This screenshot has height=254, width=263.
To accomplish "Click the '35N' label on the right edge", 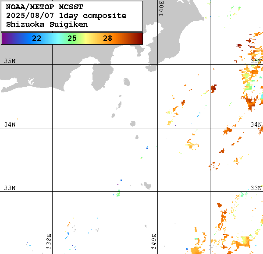I will [256, 61].
